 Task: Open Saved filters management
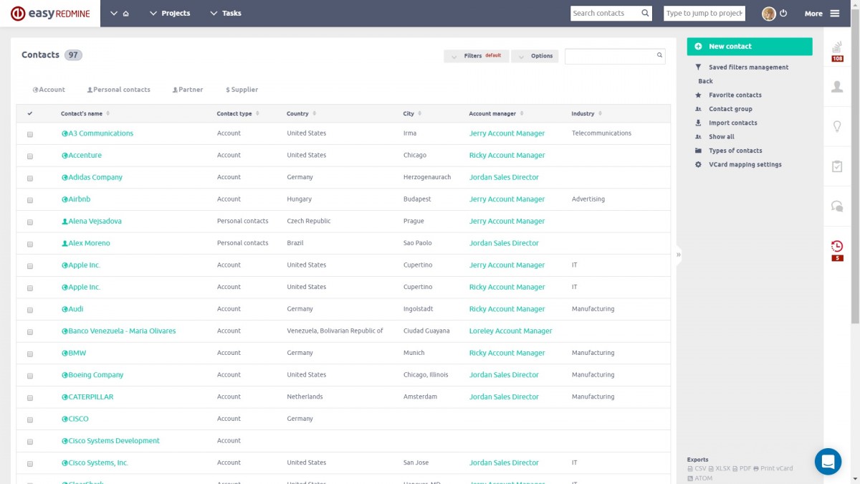(748, 67)
